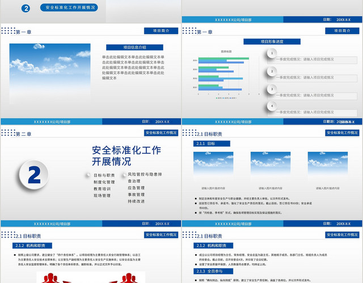Viewport: 363px width, 283px height.
Task: Select the list item 事故管理
Action: click(x=136, y=195)
